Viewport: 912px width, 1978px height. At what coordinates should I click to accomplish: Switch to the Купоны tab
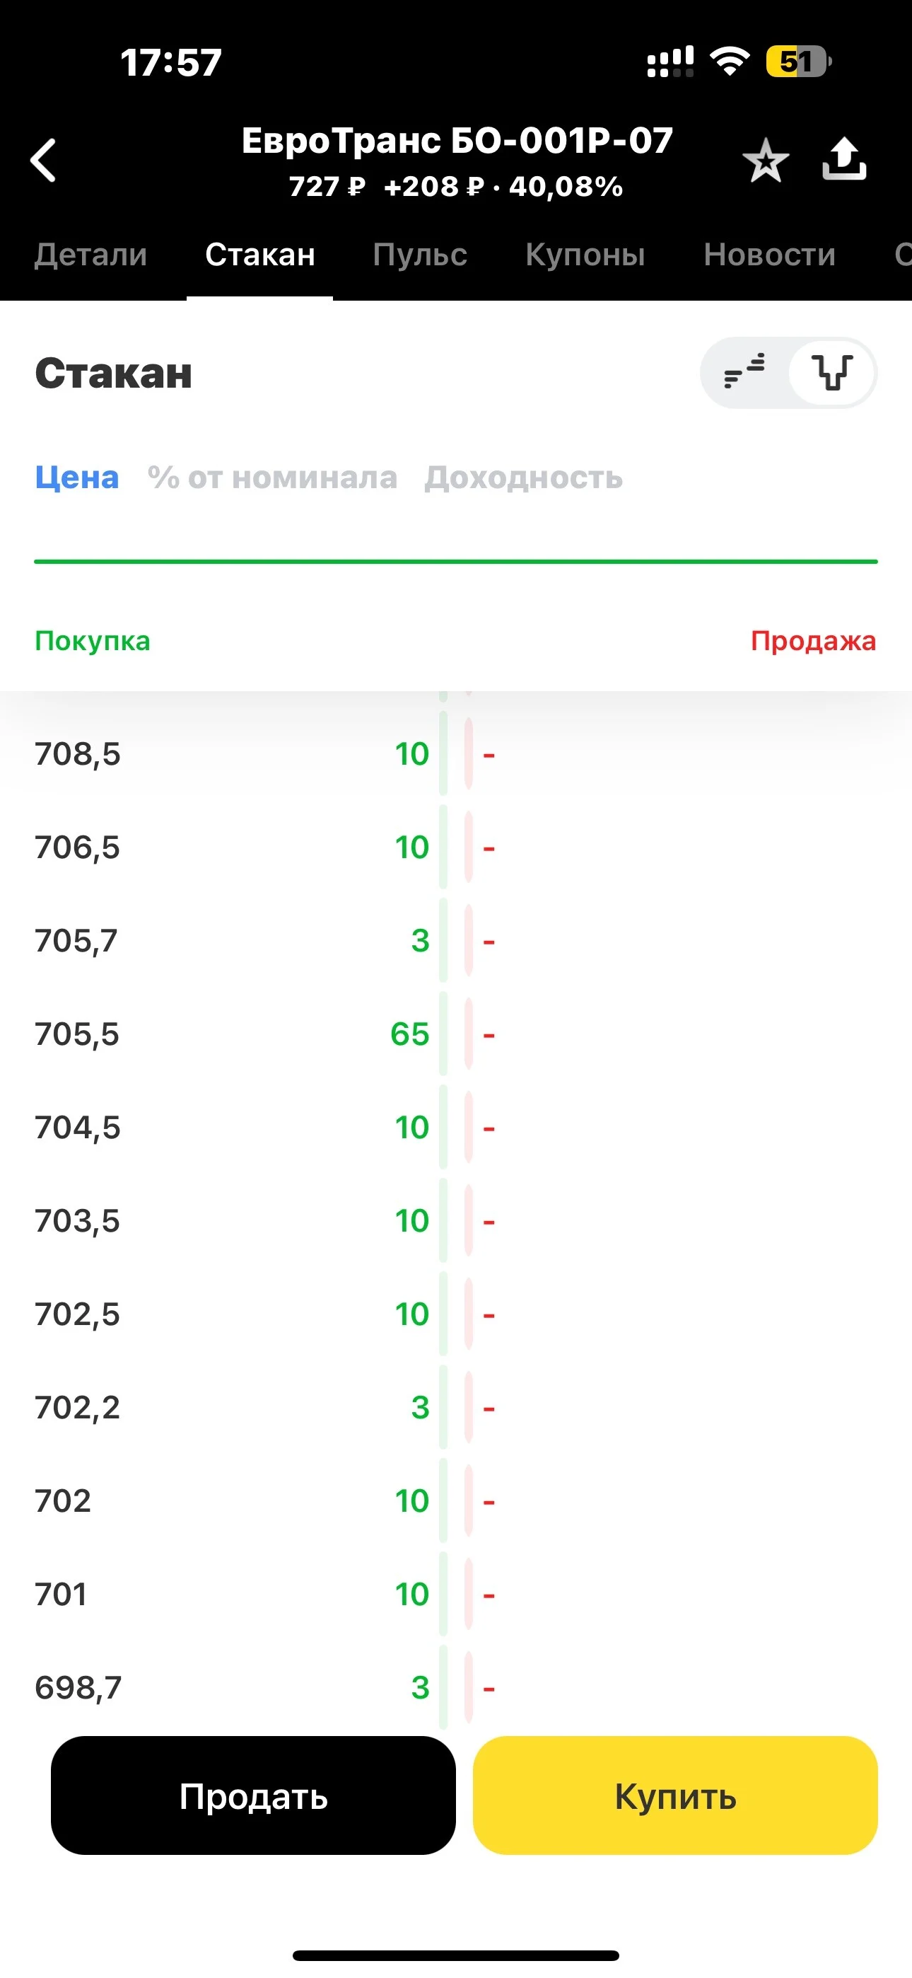[x=585, y=255]
